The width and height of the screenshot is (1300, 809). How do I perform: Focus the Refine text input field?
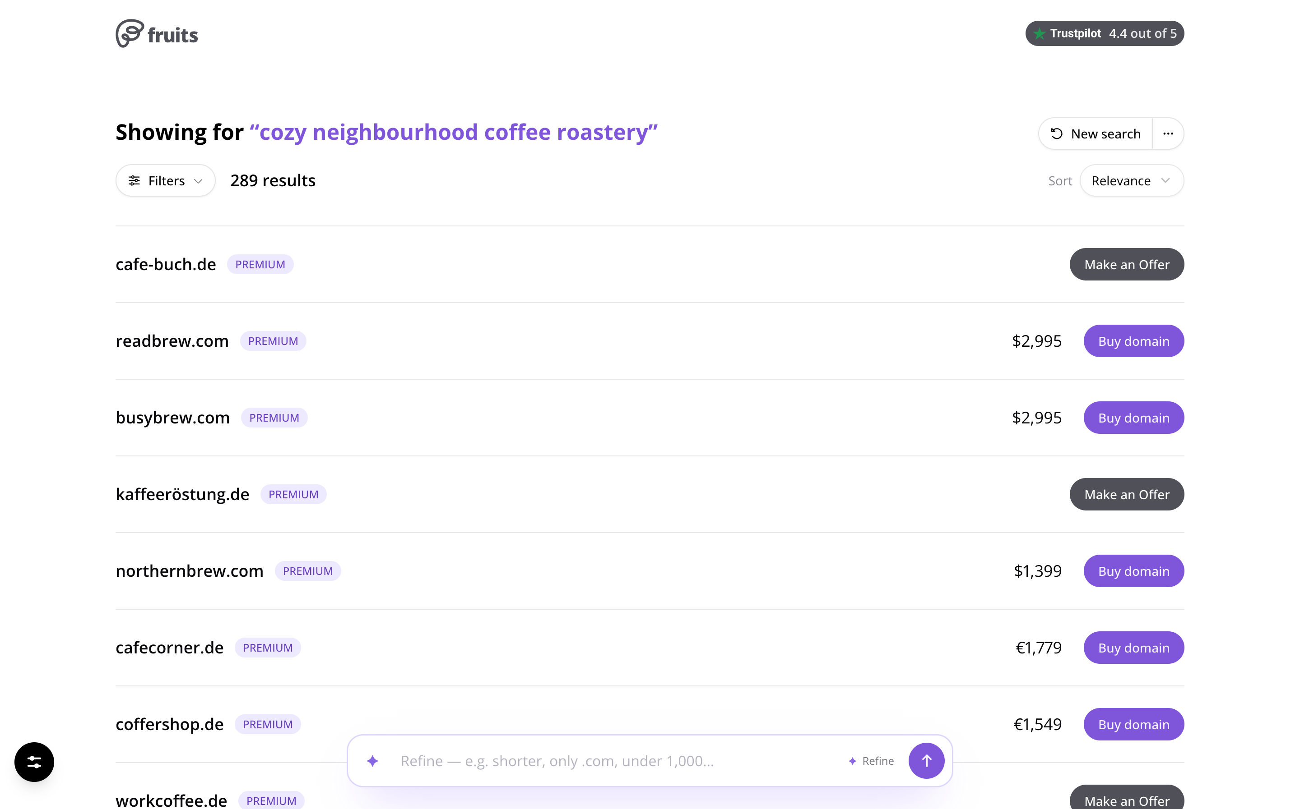click(616, 761)
